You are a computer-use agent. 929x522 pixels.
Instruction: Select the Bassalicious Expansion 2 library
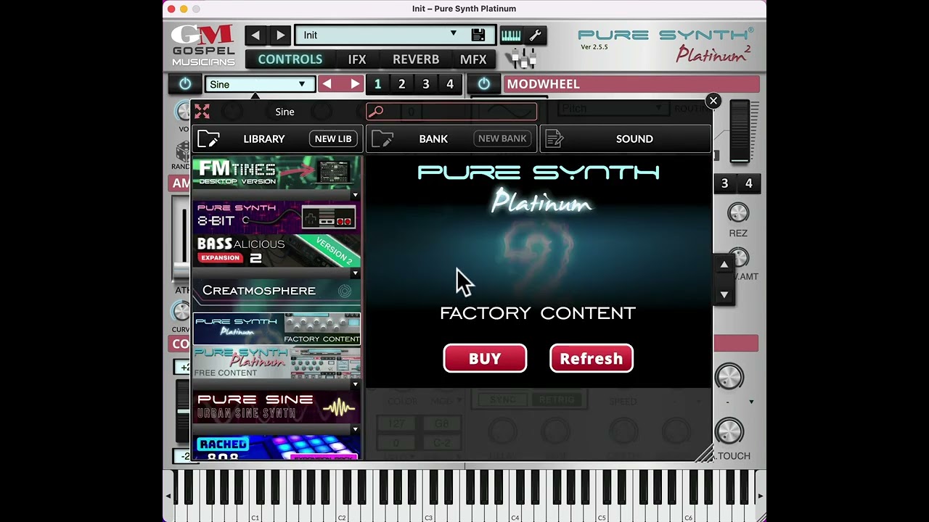pos(277,251)
